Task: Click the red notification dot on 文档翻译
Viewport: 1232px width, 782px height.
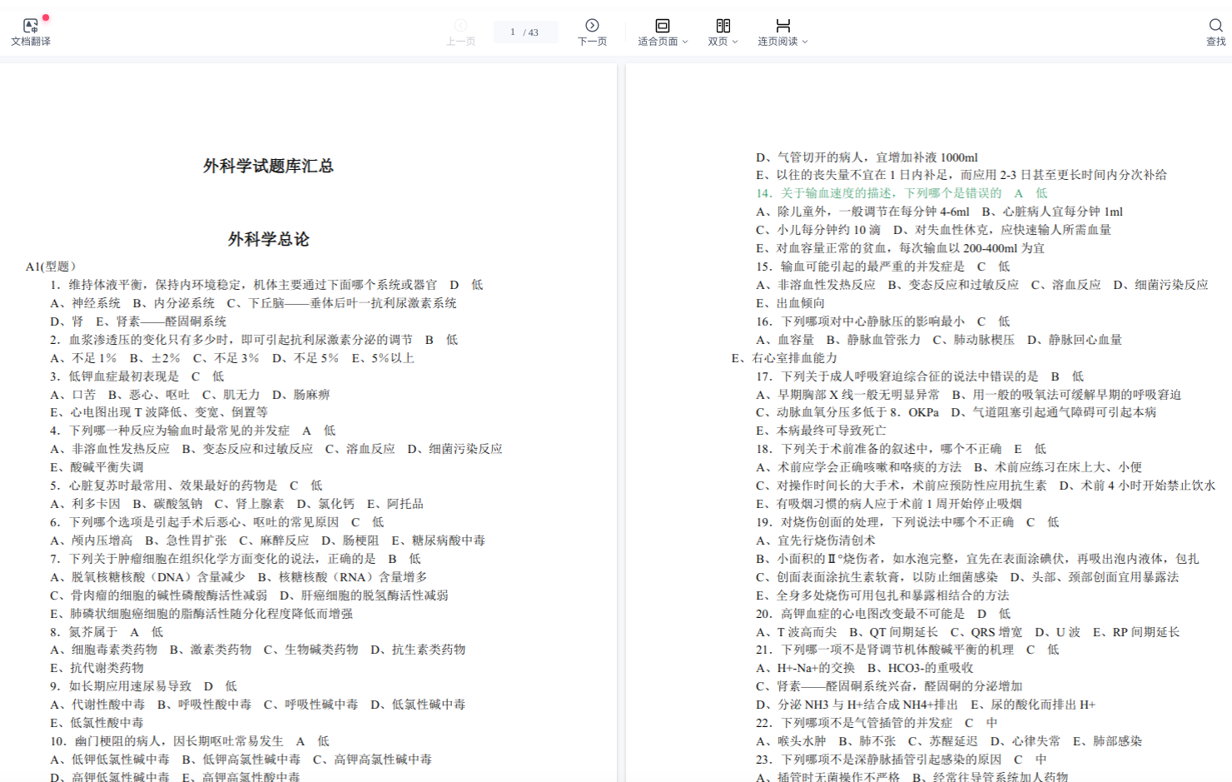Action: [46, 17]
